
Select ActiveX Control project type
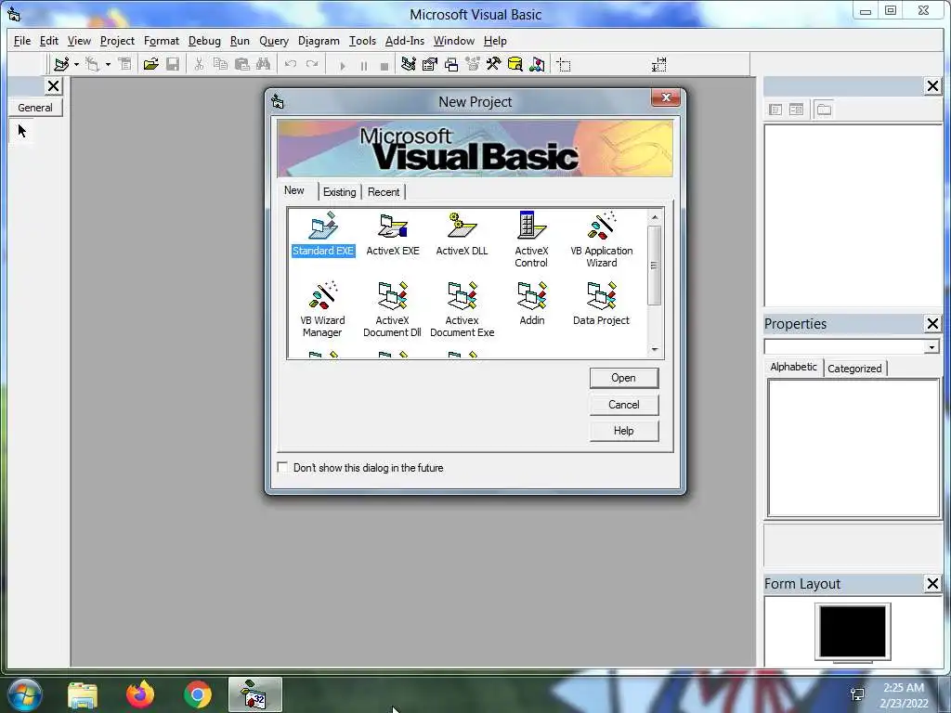[531, 240]
